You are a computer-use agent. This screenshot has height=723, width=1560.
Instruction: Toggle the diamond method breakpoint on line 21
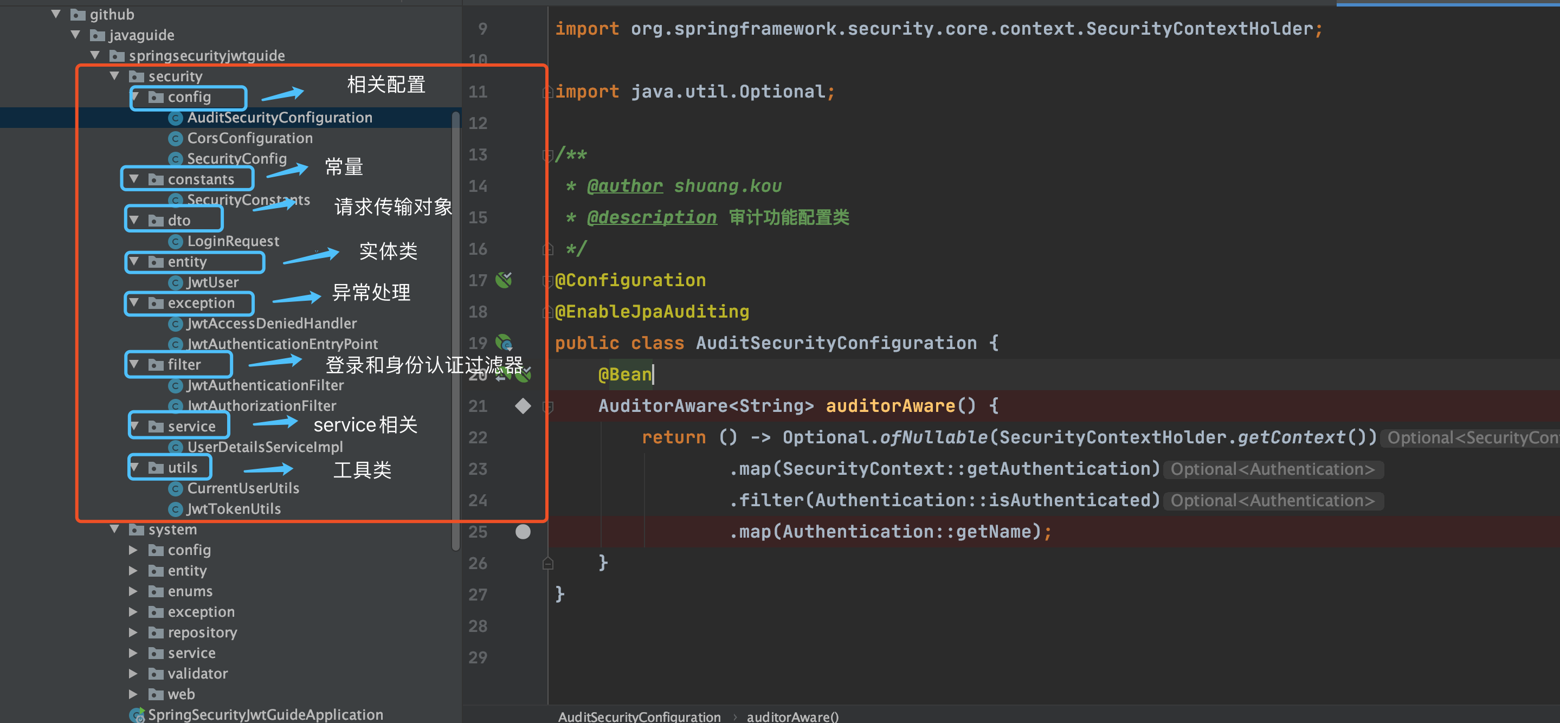click(x=523, y=406)
